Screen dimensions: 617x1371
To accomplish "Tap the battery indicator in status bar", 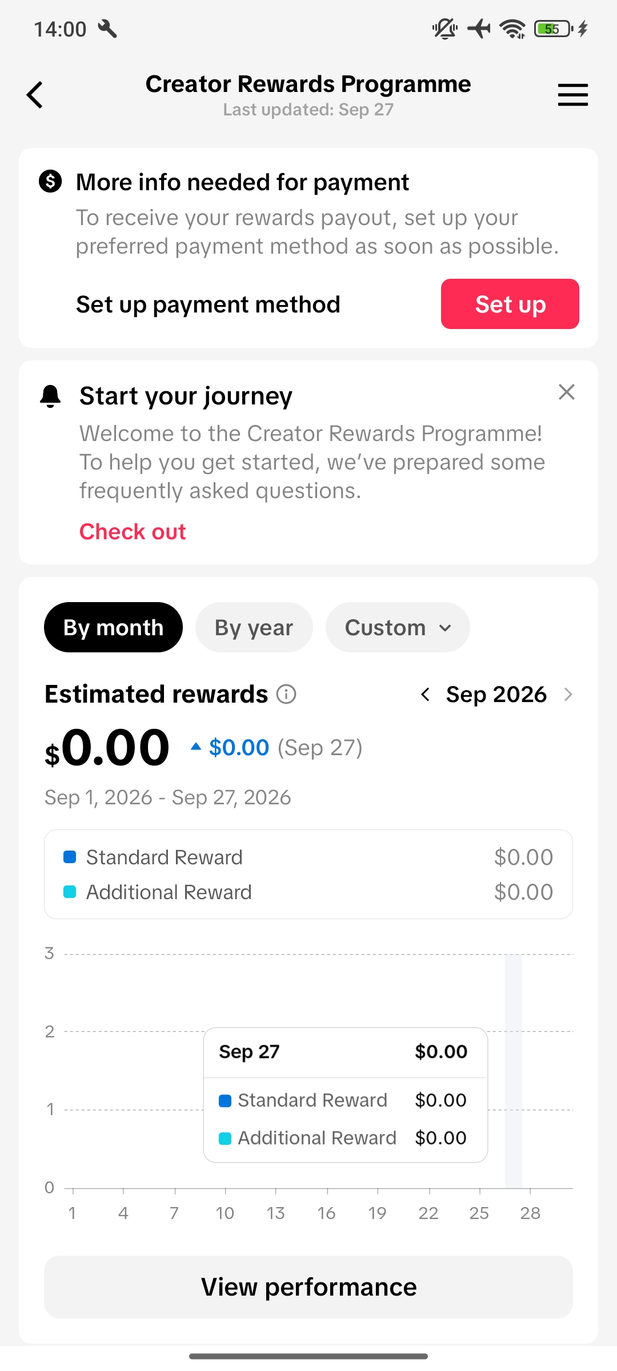I will pos(553,29).
